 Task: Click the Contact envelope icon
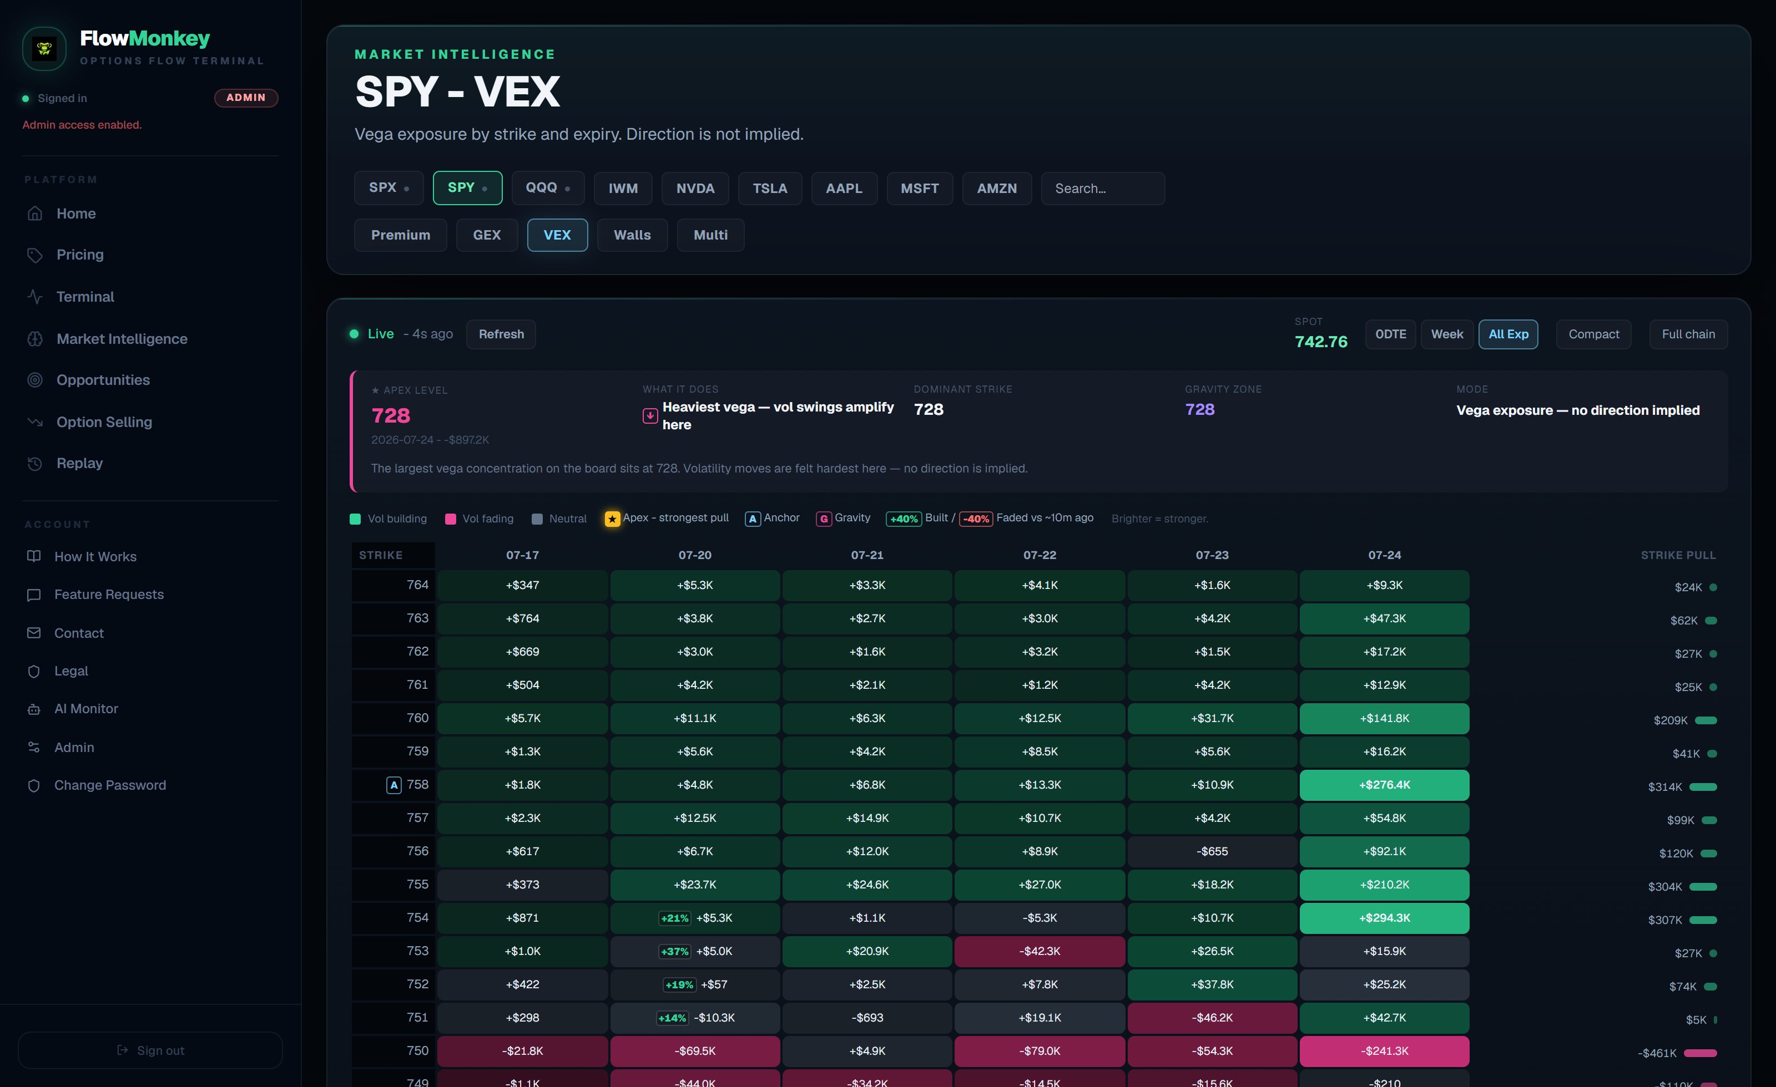point(34,633)
